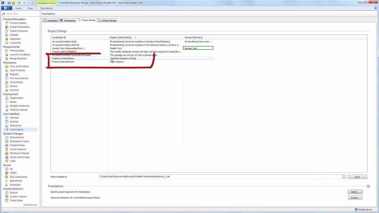379x213 pixels.
Task: Click the Build project toolbar icon
Action: (13, 3)
